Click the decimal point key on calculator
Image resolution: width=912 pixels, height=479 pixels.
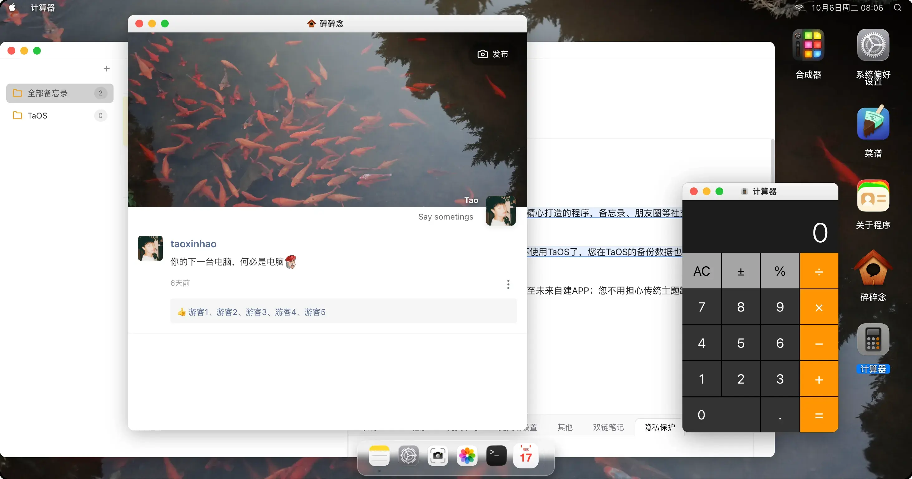[780, 415]
